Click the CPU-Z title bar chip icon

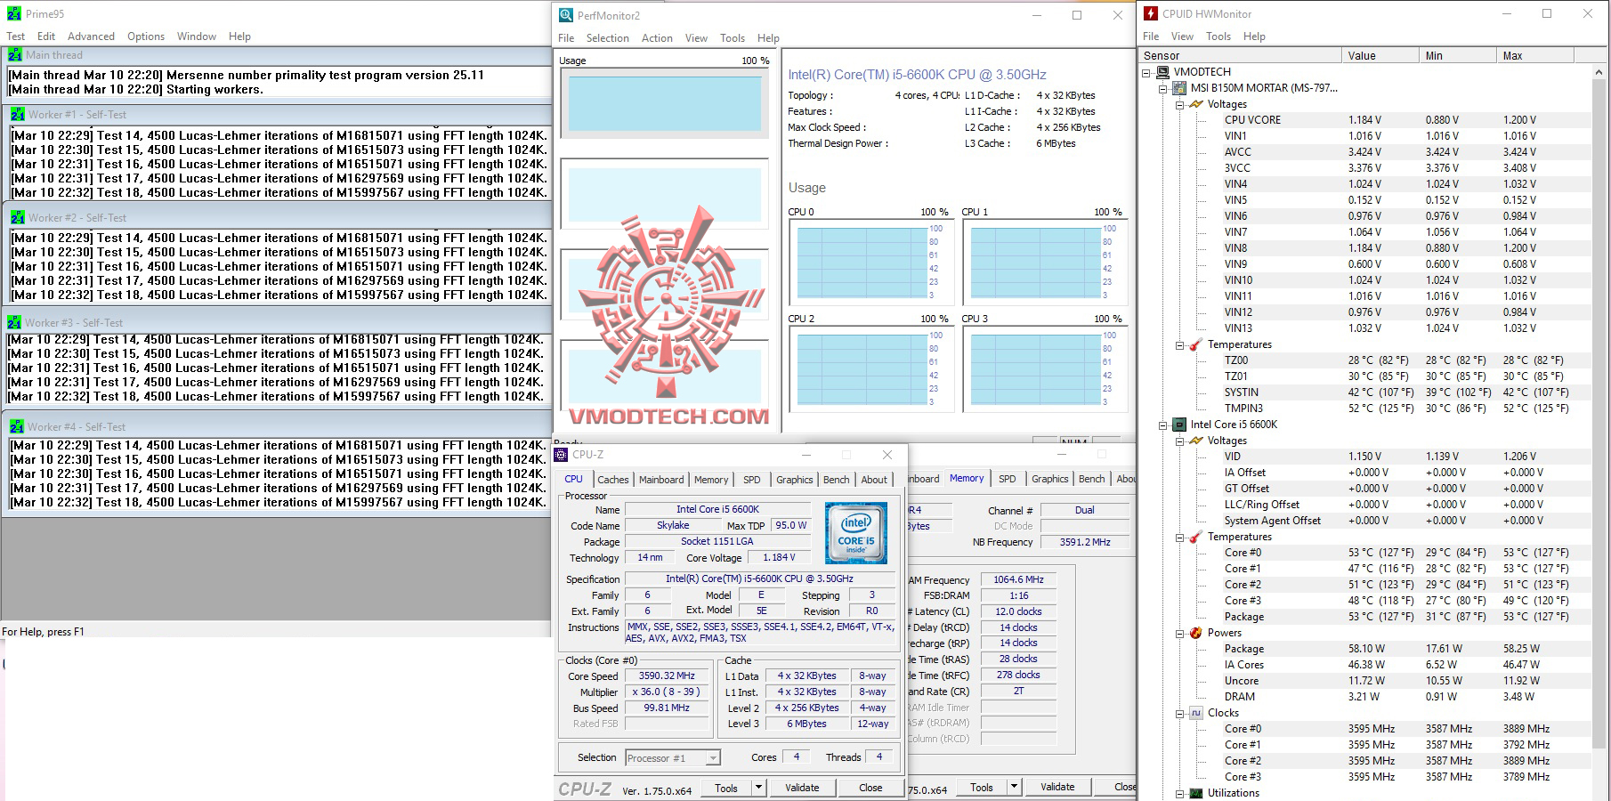point(561,455)
